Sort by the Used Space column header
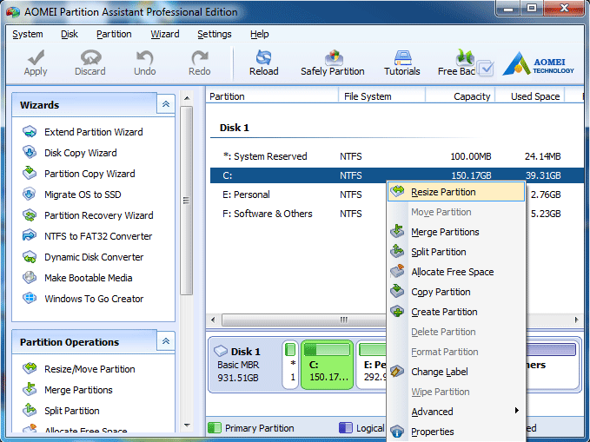The image size is (590, 442). 530,96
